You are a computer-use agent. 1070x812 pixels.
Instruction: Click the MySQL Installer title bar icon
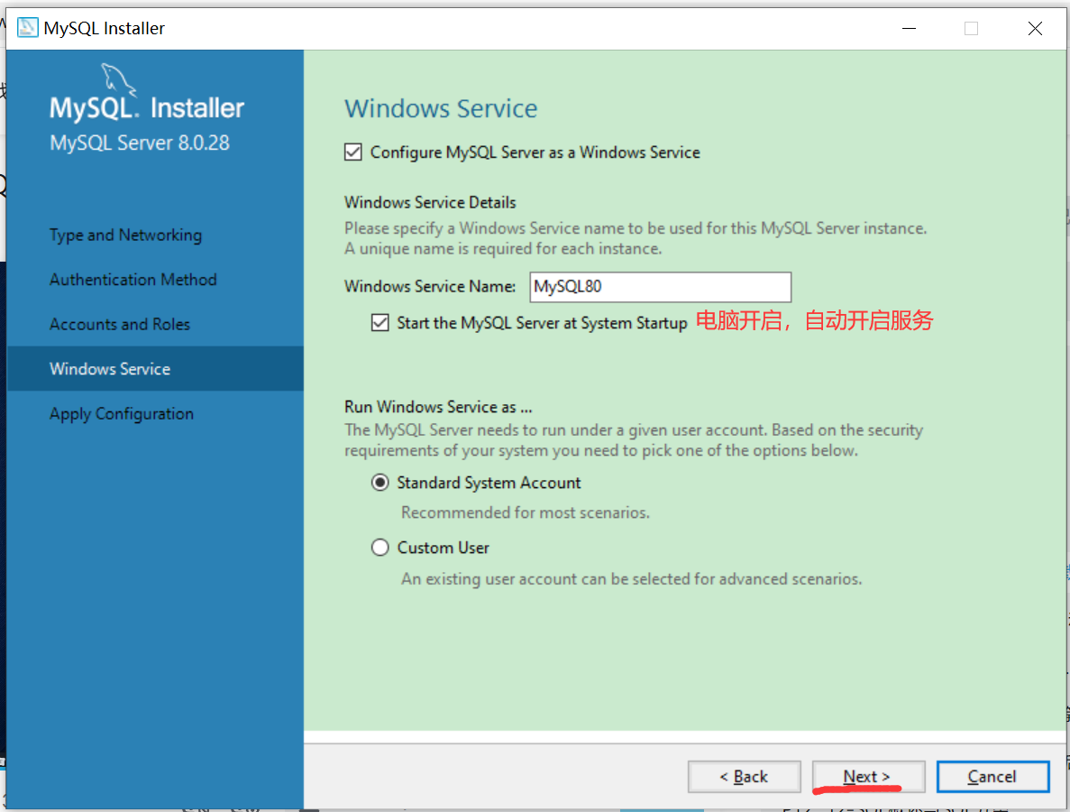coord(27,28)
